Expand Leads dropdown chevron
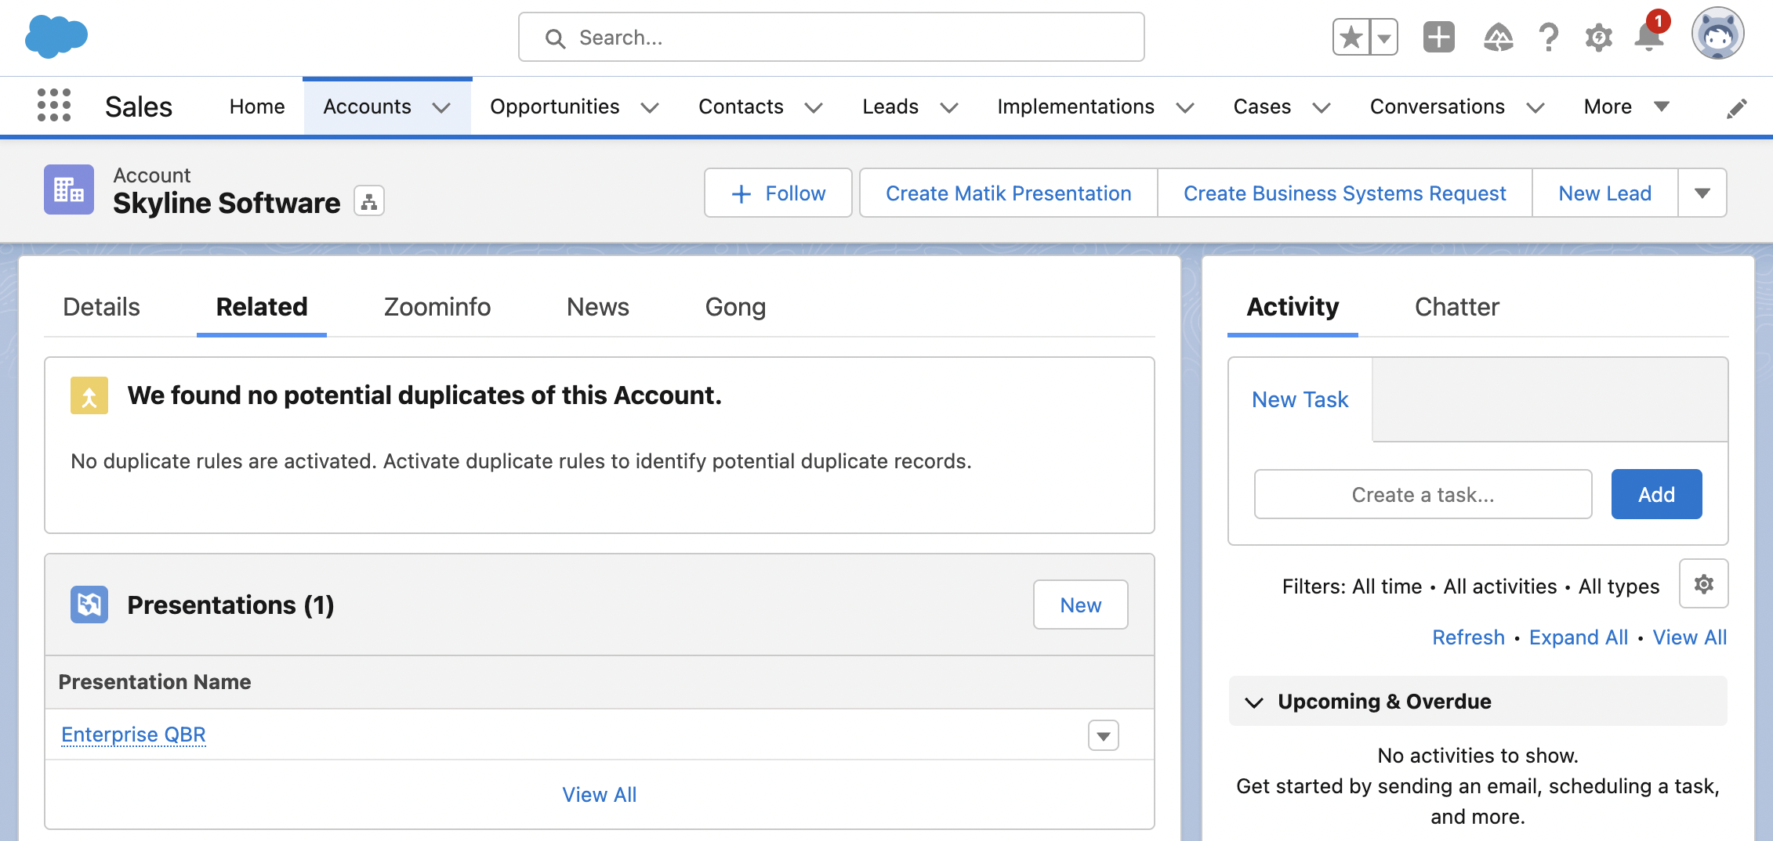Image resolution: width=1773 pixels, height=841 pixels. tap(948, 108)
